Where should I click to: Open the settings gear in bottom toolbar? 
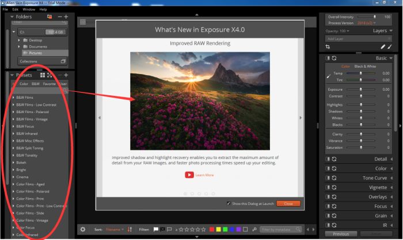coord(83,230)
